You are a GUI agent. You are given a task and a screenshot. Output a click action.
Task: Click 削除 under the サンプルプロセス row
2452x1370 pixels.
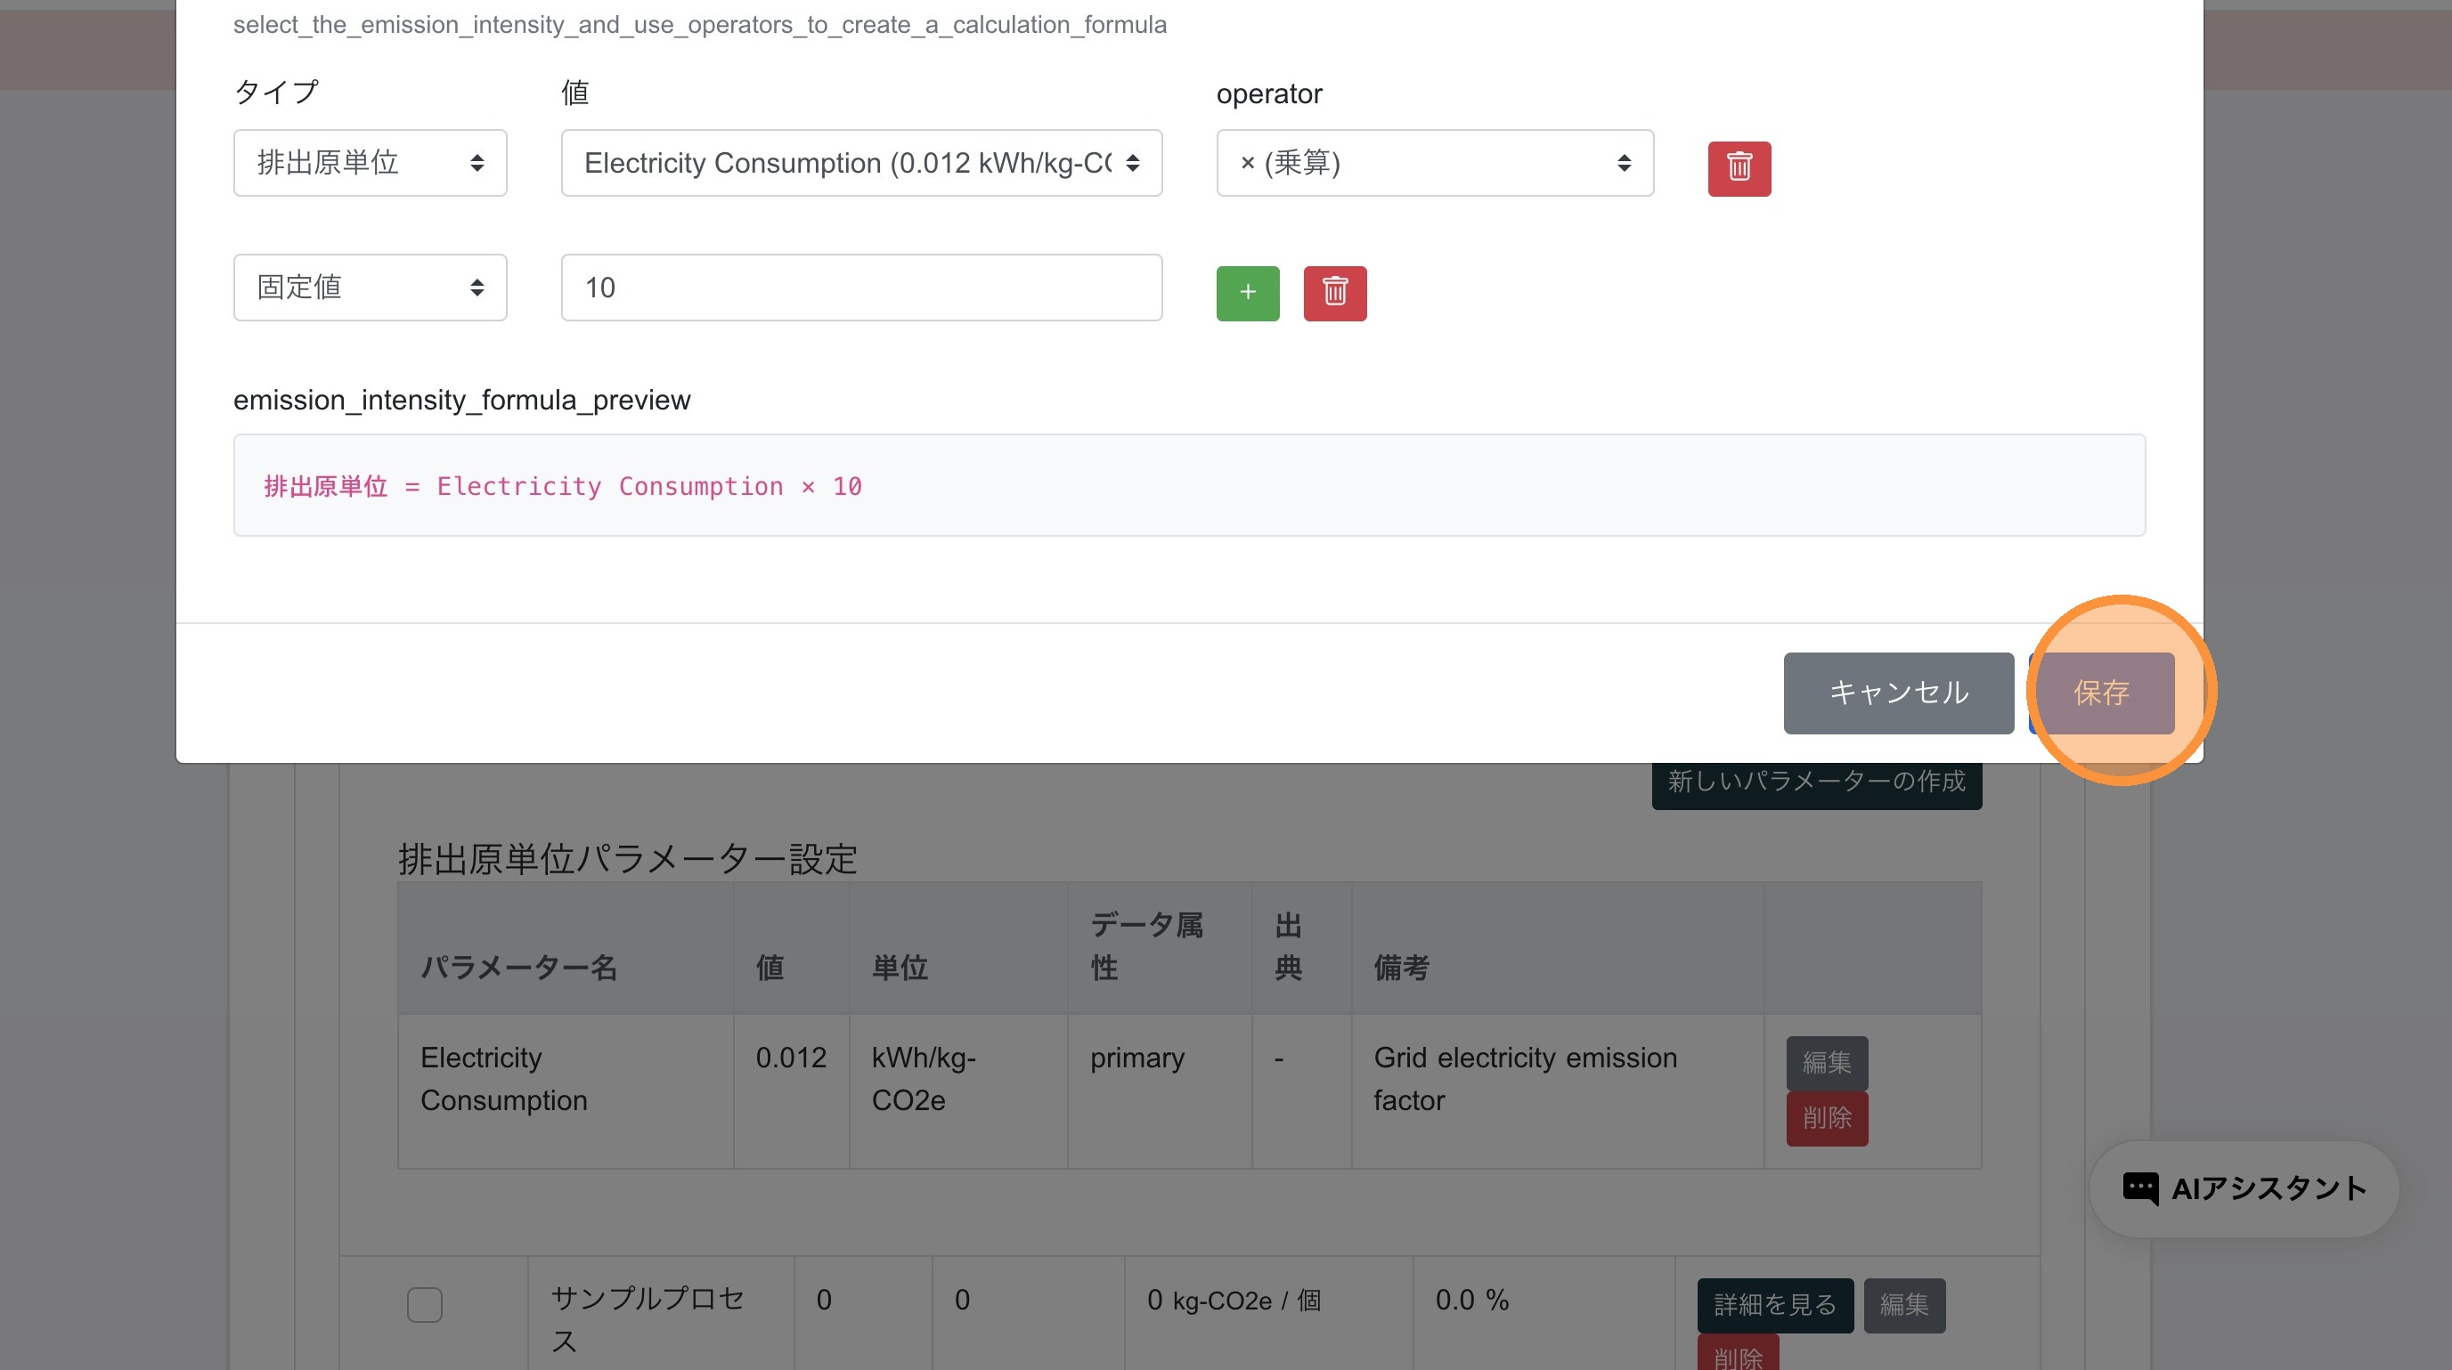click(x=1737, y=1356)
